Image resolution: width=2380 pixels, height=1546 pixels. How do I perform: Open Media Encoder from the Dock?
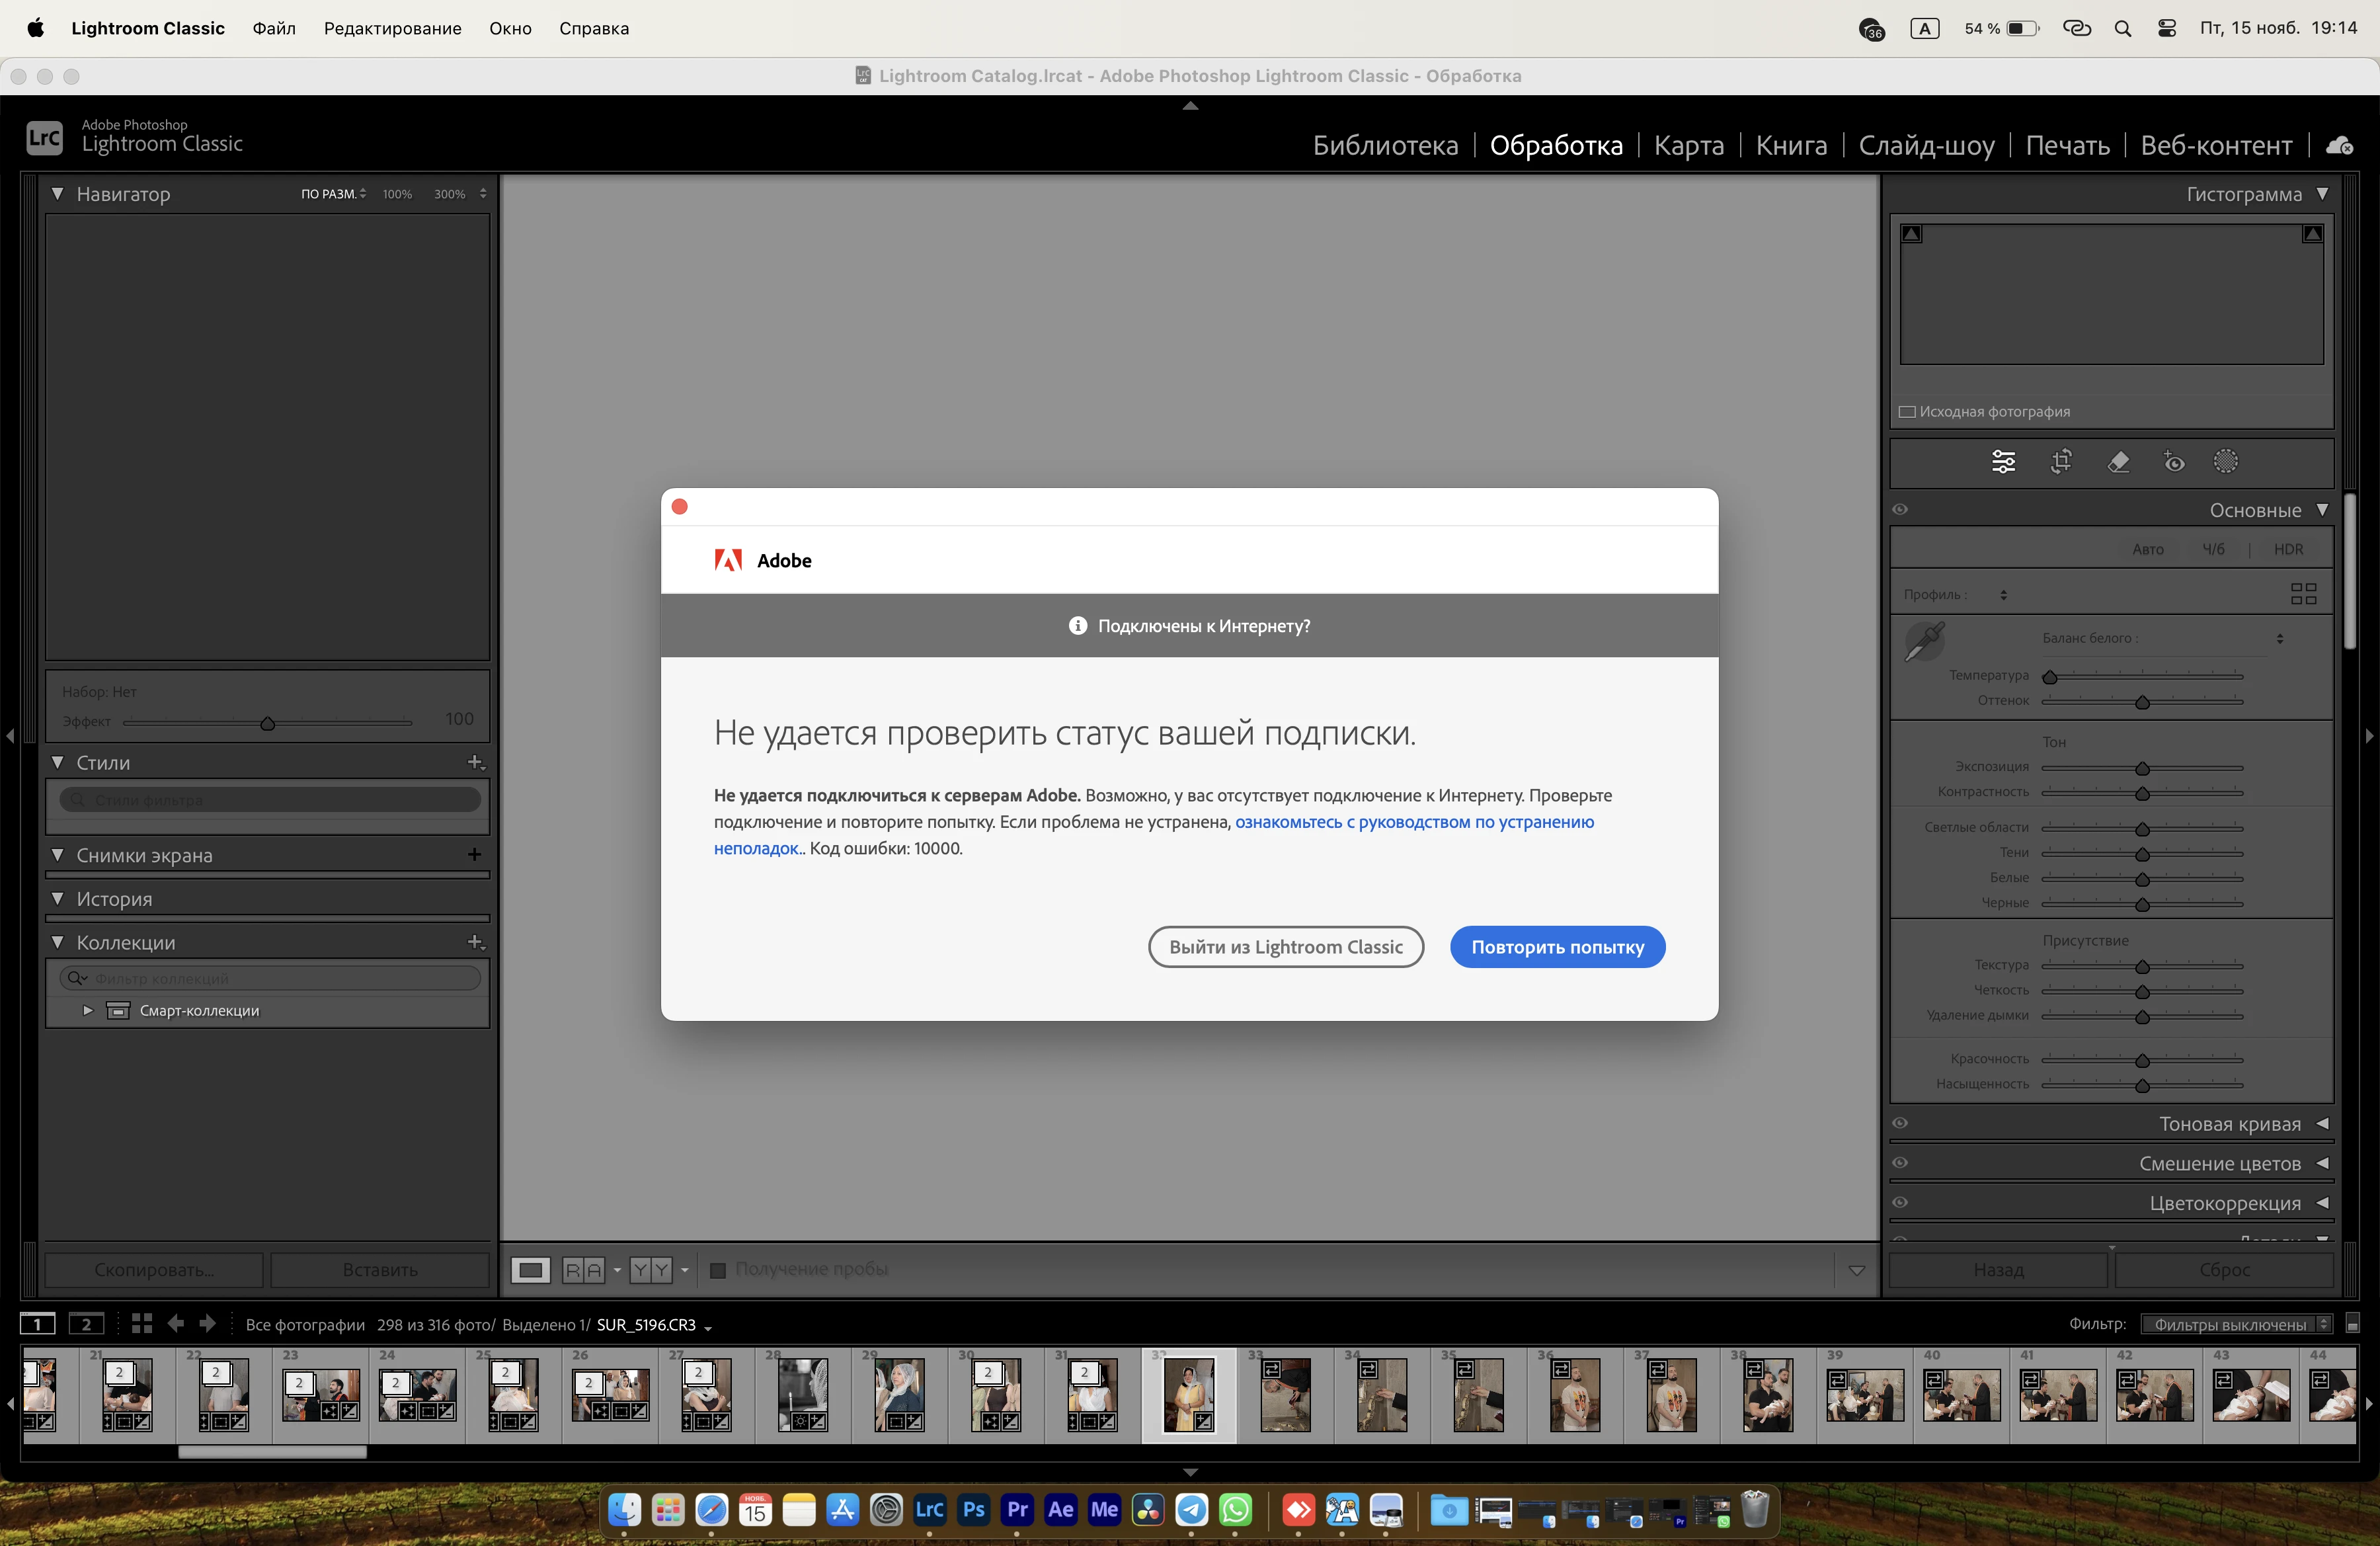[1104, 1509]
